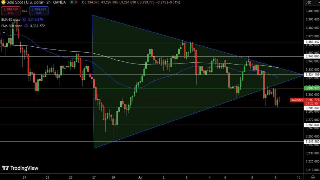Click the 3,400.000 price axis label
The width and height of the screenshot is (320, 180).
pos(312,11)
